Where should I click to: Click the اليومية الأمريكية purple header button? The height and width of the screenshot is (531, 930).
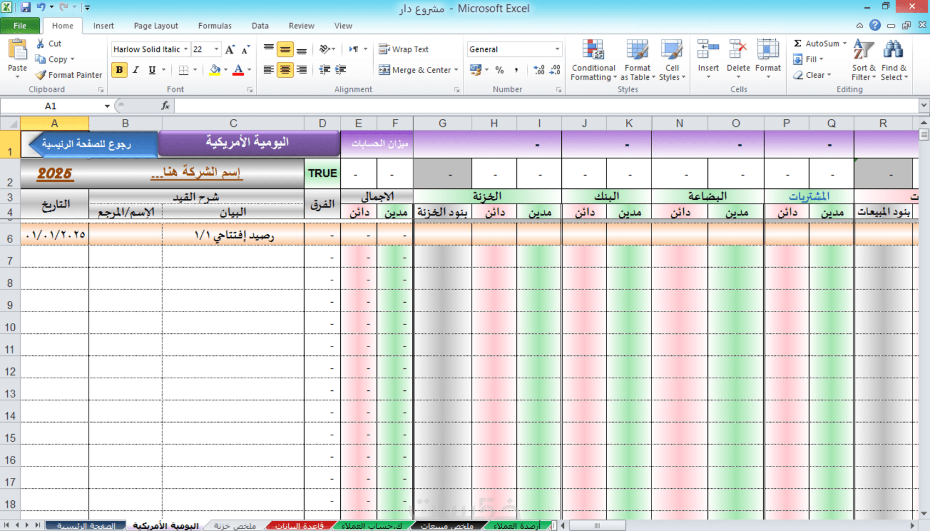point(249,143)
